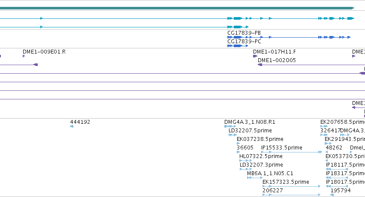365x197 pixels.
Task: Click the 326417 EST label
Action: coord(331,131)
